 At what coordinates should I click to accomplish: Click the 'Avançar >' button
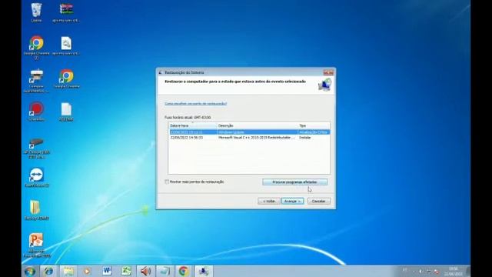tap(292, 201)
